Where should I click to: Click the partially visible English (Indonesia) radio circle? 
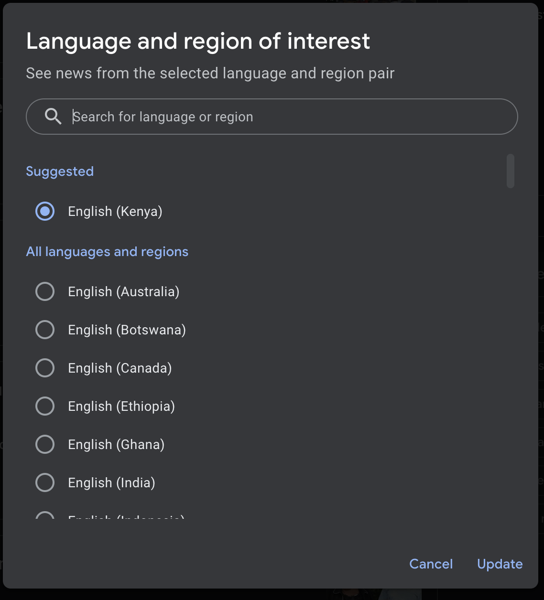tap(45, 516)
